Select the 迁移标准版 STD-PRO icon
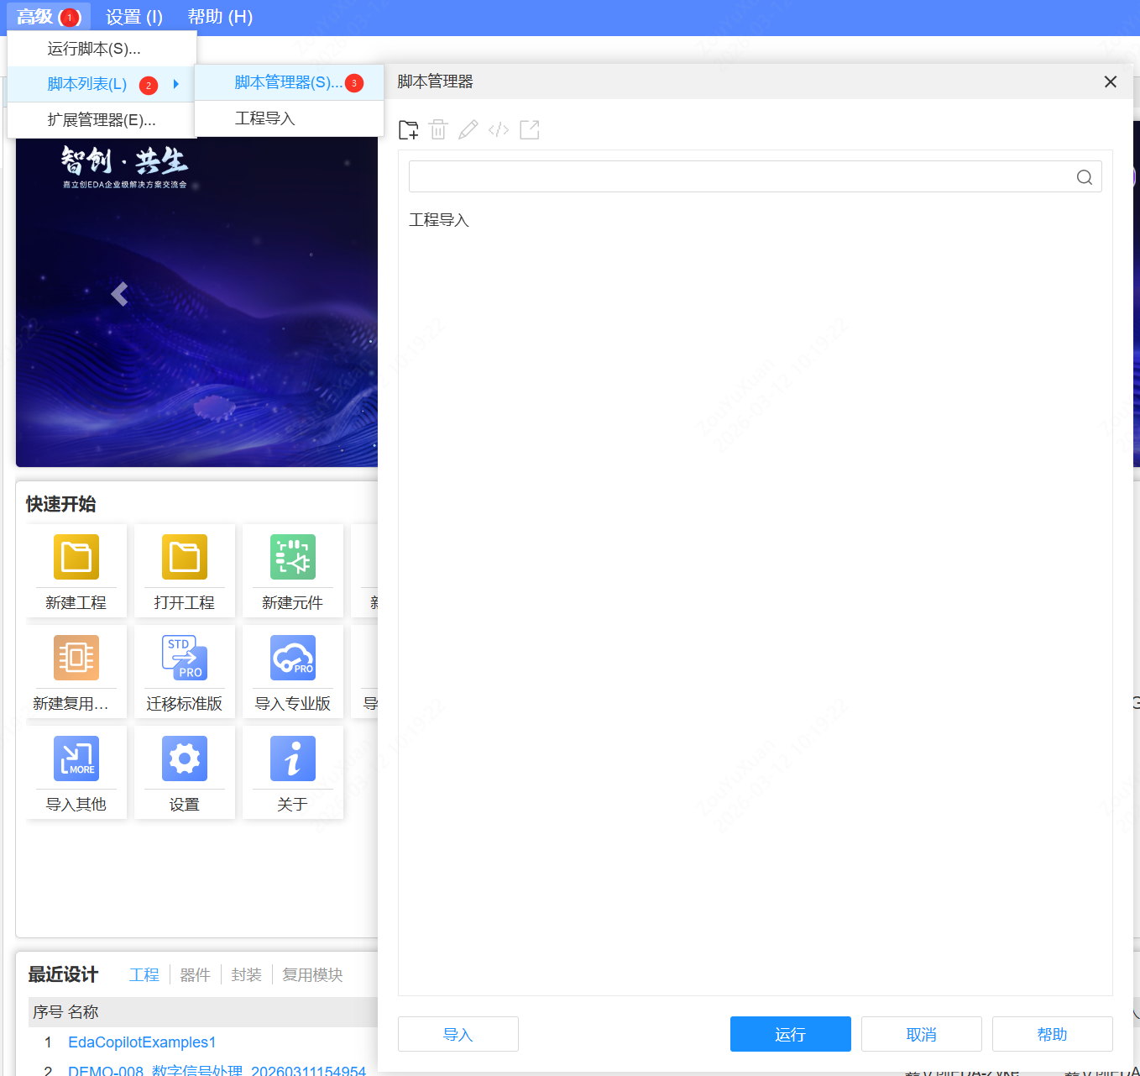Viewport: 1140px width, 1076px height. (184, 658)
